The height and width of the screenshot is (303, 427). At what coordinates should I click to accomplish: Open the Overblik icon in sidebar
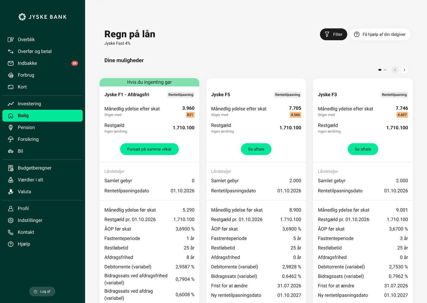(x=11, y=40)
